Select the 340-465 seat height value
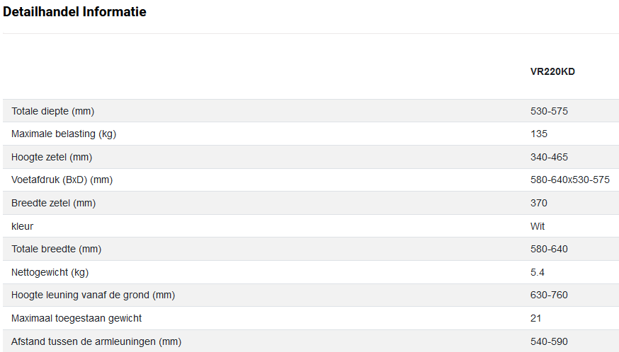The height and width of the screenshot is (352, 619). point(549,157)
